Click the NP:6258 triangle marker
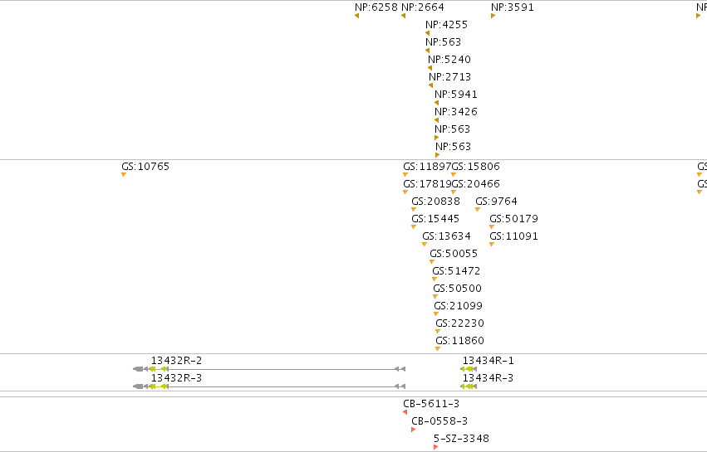Viewport: 707px width, 452px height. 356,16
